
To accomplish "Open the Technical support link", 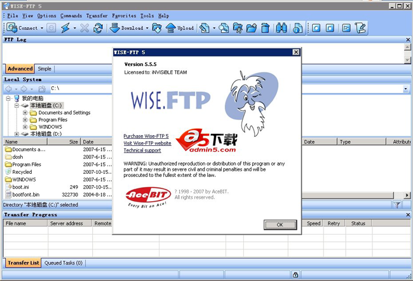I will point(142,150).
